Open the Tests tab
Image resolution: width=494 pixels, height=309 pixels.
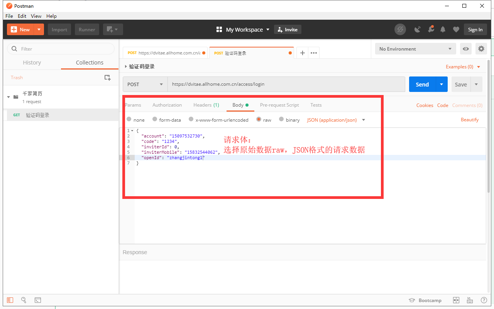316,105
